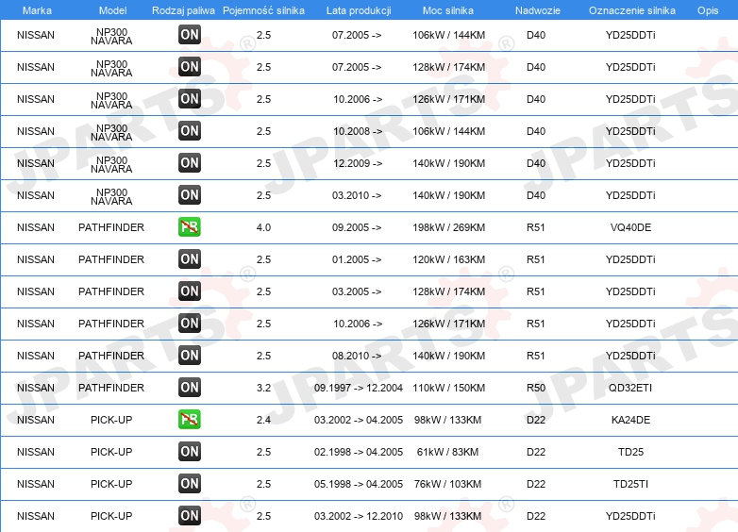Click the R51 body cell in the VQ40DE row
Viewport: 738px width, 532px height.
[536, 227]
